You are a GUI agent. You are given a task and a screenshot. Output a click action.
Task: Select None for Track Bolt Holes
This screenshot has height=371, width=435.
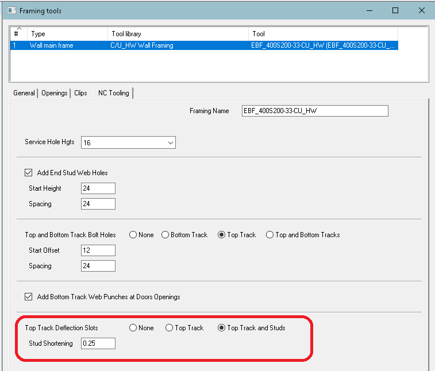(133, 235)
